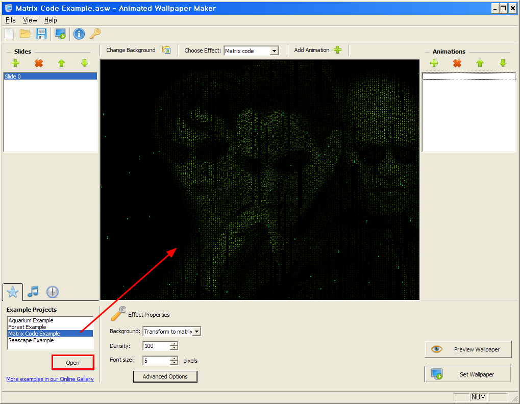Click the Preview Wallpaper button
Viewport: 520px width, 404px height.
[x=468, y=349]
